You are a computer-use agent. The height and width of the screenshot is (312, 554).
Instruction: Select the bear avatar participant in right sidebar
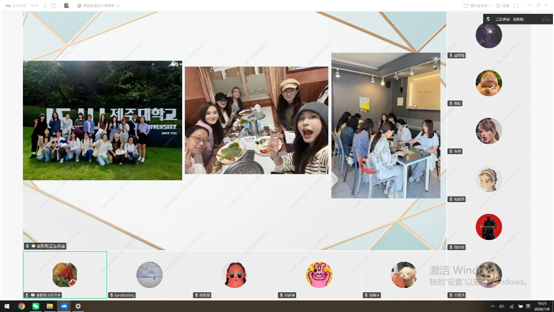[x=488, y=83]
